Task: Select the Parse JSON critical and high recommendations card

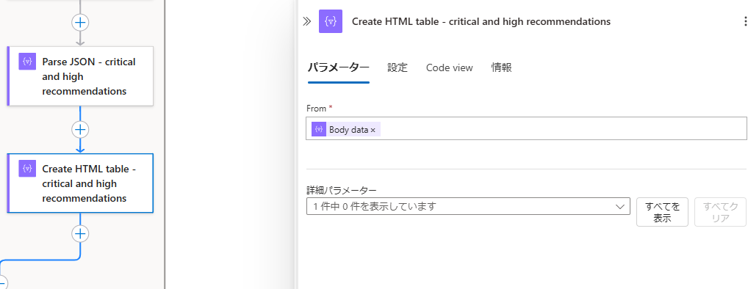Action: [x=80, y=76]
